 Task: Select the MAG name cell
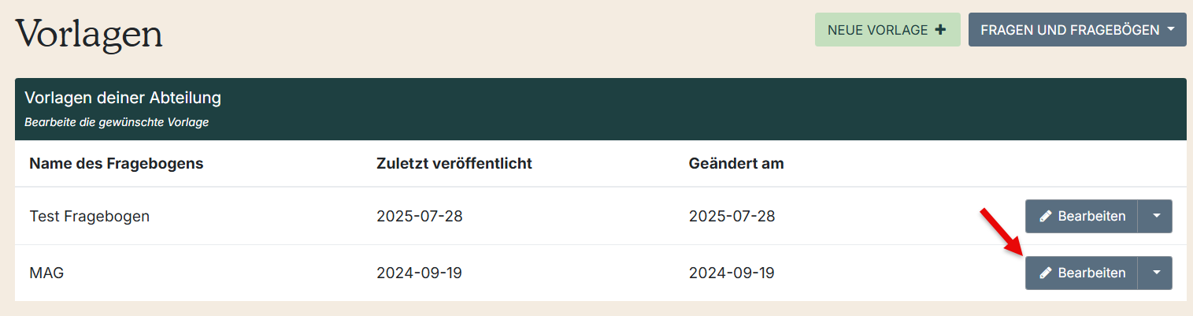[x=46, y=273]
